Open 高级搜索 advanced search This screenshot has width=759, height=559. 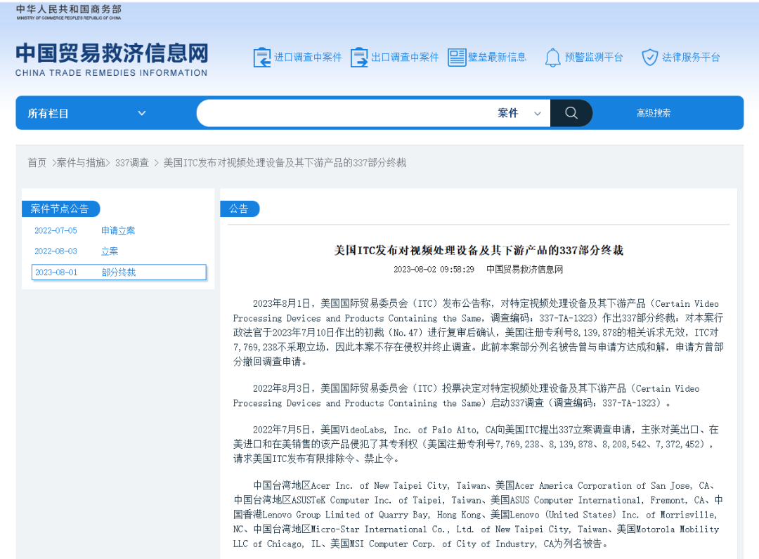(x=654, y=113)
